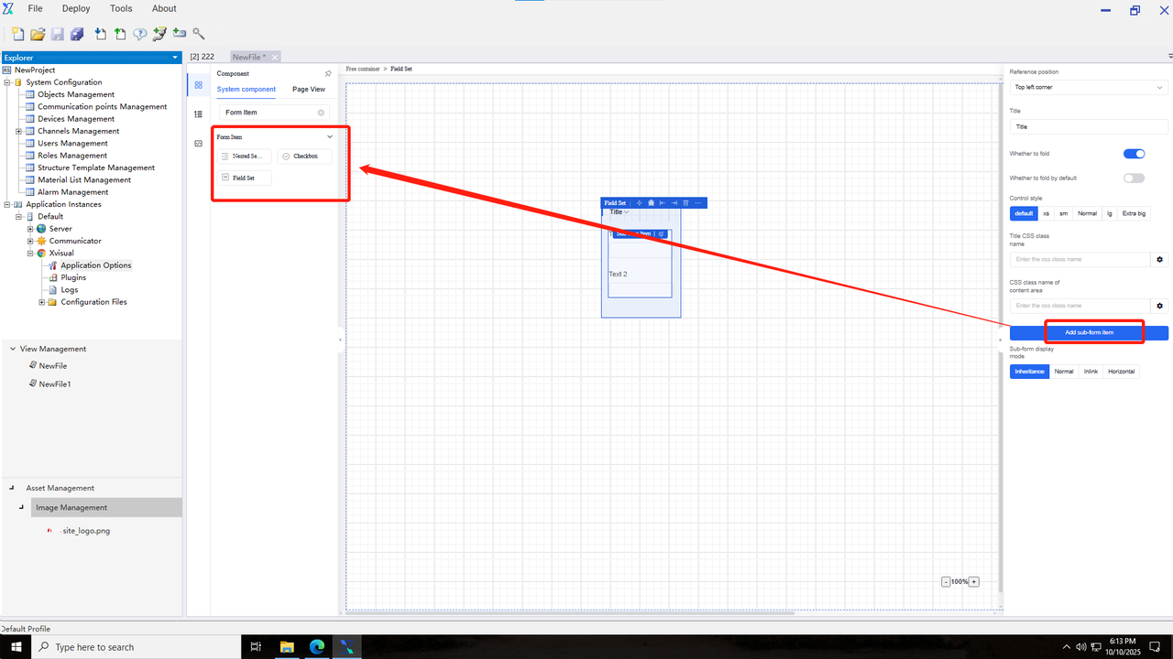Collapse the View Management section
Image resolution: width=1173 pixels, height=659 pixels.
12,349
